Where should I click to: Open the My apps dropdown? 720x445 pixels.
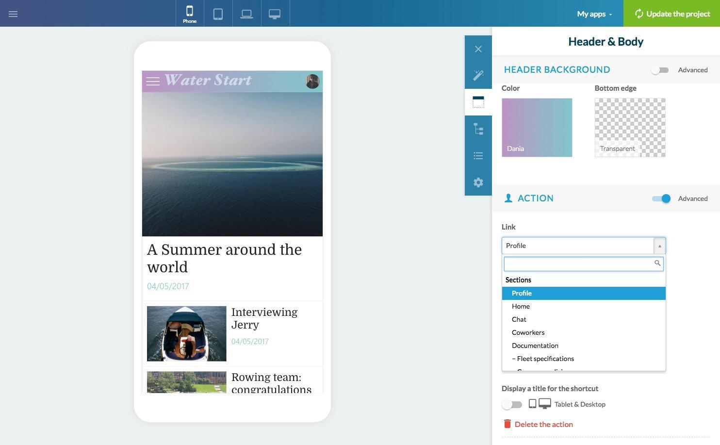tap(594, 14)
